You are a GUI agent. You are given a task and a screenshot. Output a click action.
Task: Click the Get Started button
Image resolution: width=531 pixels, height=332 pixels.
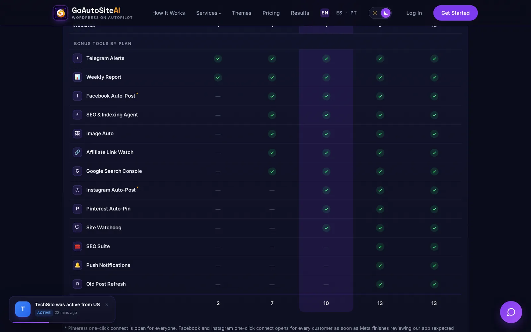(455, 13)
